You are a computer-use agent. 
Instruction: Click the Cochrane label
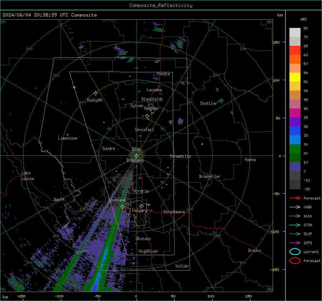click(117, 200)
